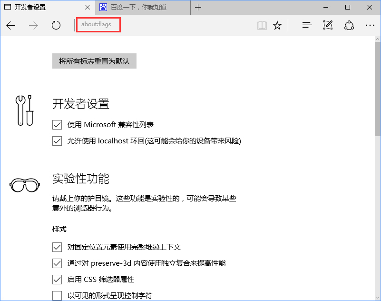The height and width of the screenshot is (301, 381).
Task: Refresh the about:flags page
Action: [x=56, y=26]
